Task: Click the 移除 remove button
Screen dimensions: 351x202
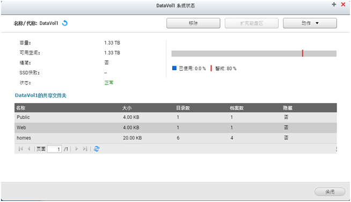Action: click(193, 23)
